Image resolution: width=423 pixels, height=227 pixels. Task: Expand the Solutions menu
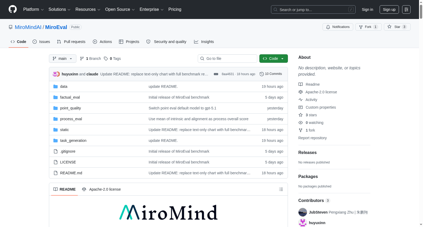click(59, 9)
